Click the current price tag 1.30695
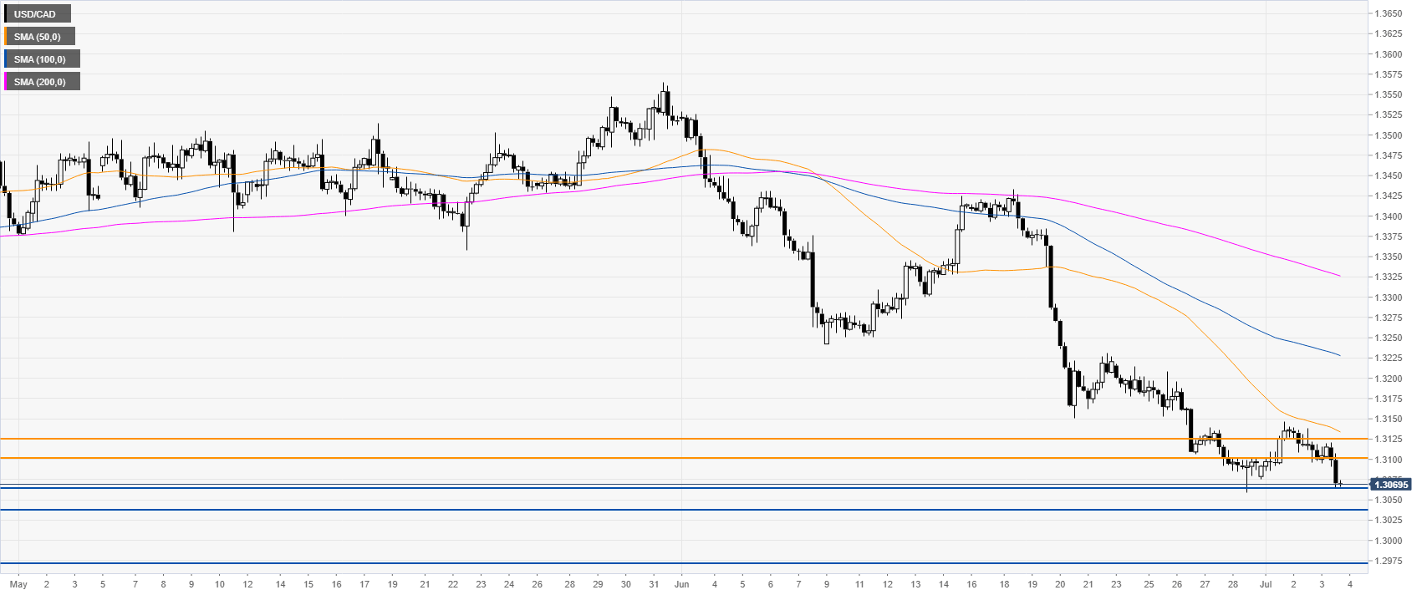Screen dimensions: 1427x595 tap(1391, 485)
